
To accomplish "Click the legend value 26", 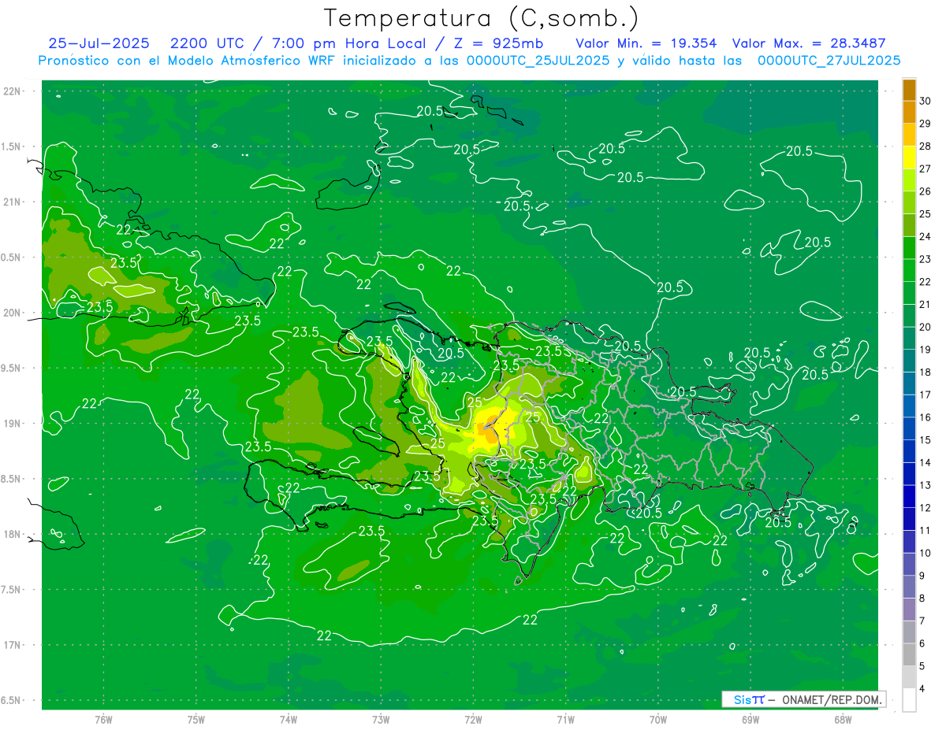I will click(x=926, y=191).
